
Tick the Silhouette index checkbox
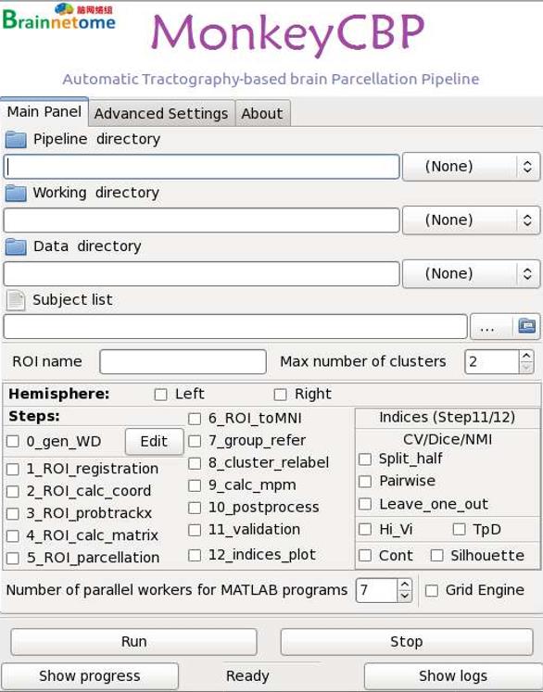437,555
